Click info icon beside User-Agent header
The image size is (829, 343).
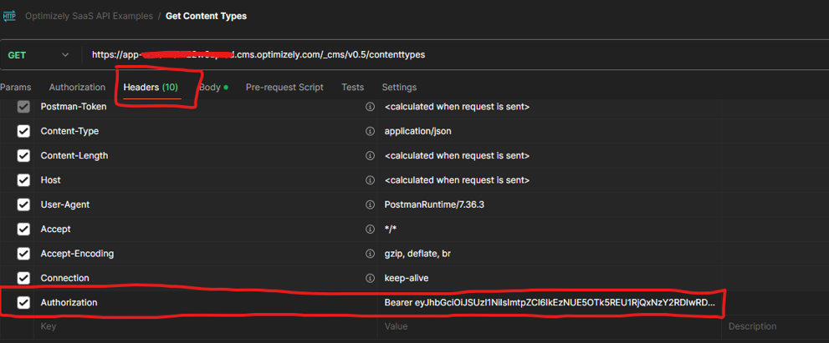370,204
